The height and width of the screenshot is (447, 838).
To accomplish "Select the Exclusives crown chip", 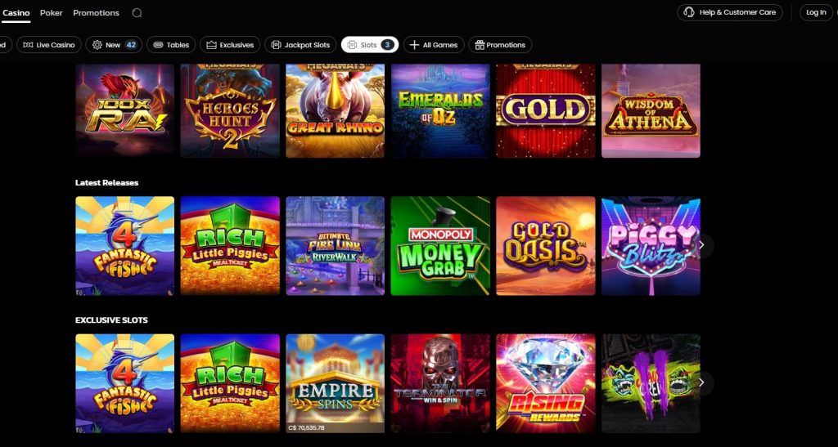I will pyautogui.click(x=230, y=45).
